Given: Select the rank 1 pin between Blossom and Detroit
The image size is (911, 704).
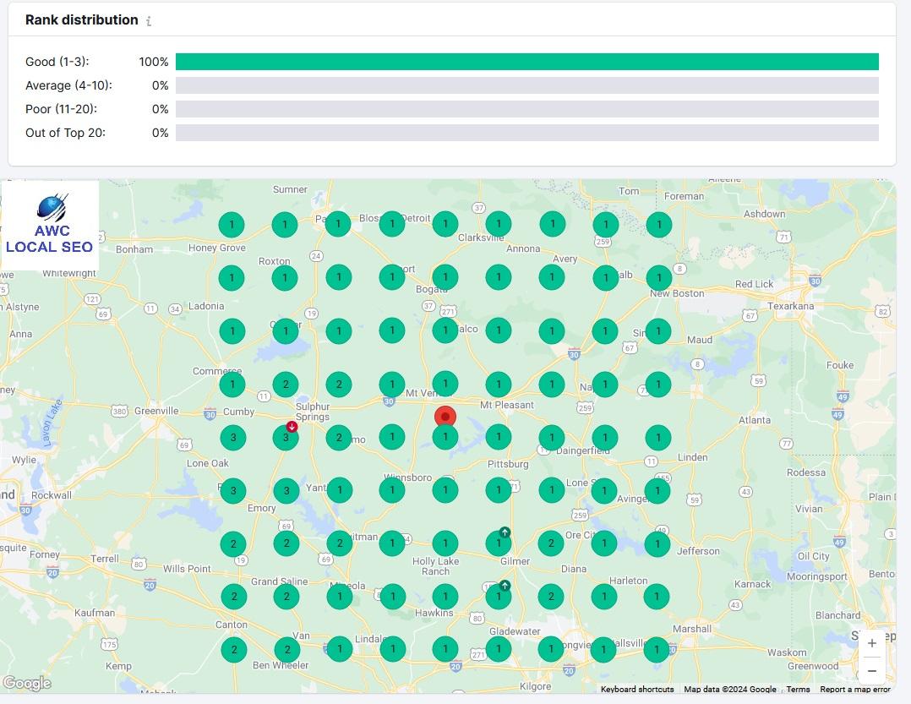Looking at the screenshot, I should click(x=392, y=224).
